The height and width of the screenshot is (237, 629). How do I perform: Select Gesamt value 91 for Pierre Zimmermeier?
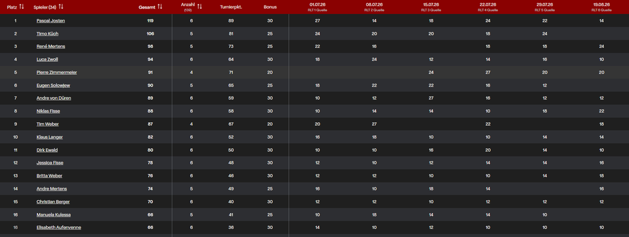150,72
